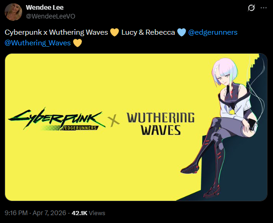Click the 9:16 PM timestamp

16,213
